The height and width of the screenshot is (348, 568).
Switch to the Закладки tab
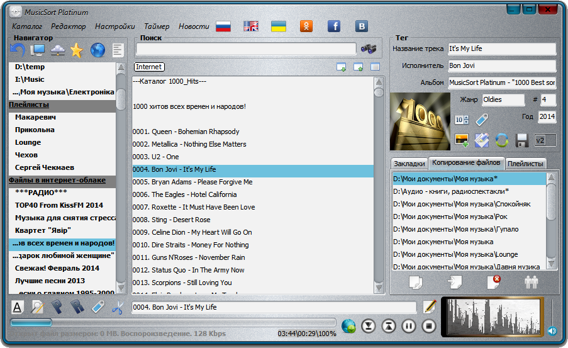click(409, 164)
